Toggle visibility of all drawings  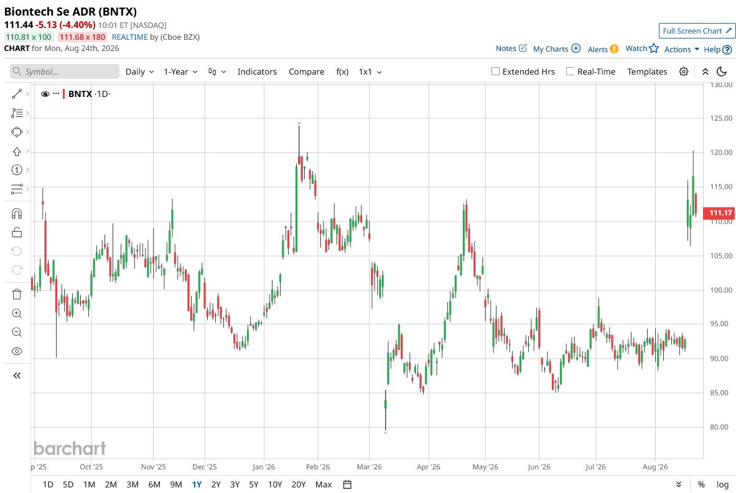coord(16,351)
